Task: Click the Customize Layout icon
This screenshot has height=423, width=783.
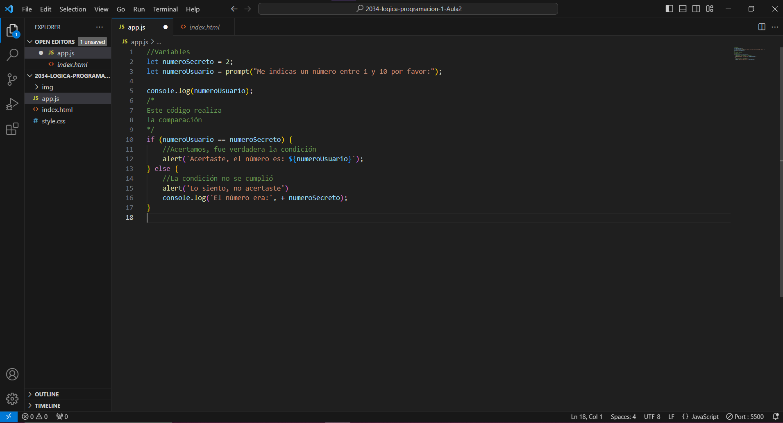Action: click(710, 9)
